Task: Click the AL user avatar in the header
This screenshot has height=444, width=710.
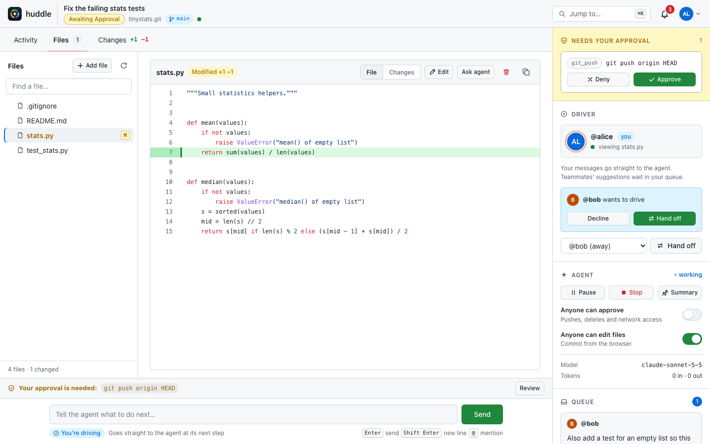Action: click(x=686, y=14)
